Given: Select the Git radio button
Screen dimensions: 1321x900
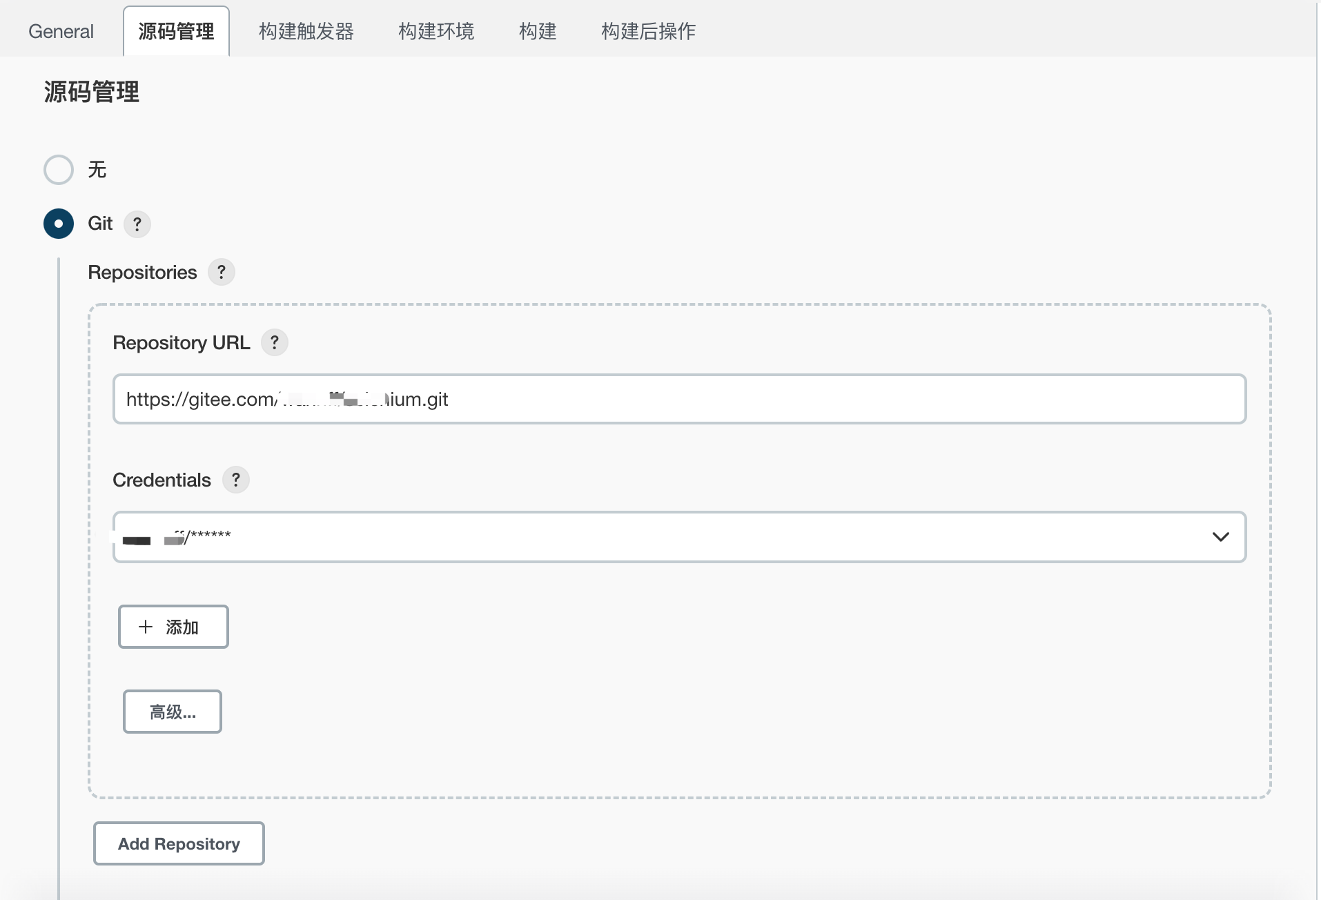Looking at the screenshot, I should [58, 224].
